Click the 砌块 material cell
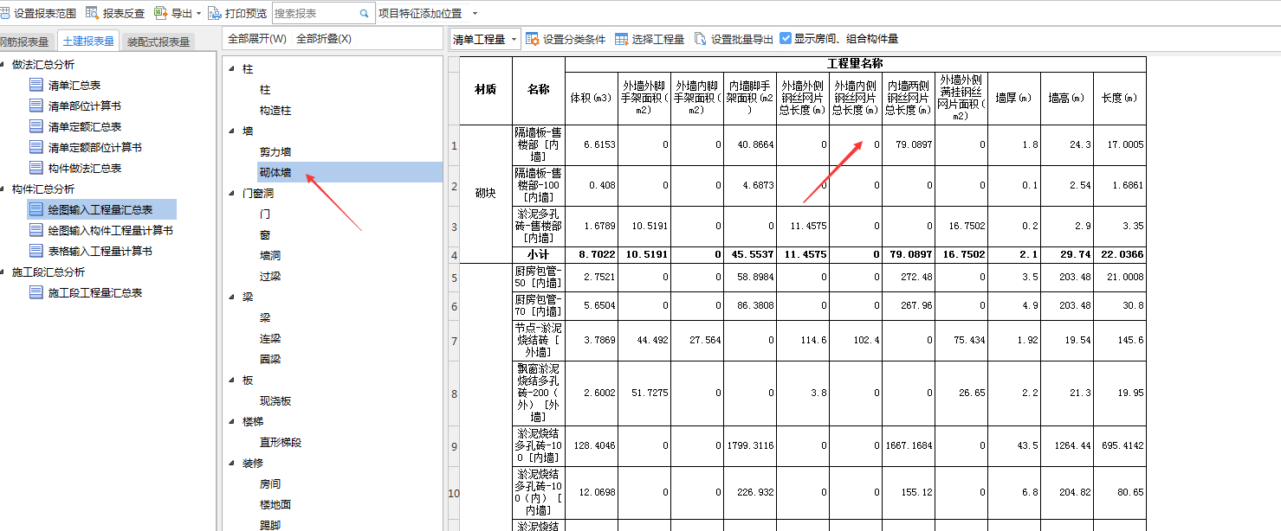Screen dimensions: 1281x531 (x=486, y=194)
